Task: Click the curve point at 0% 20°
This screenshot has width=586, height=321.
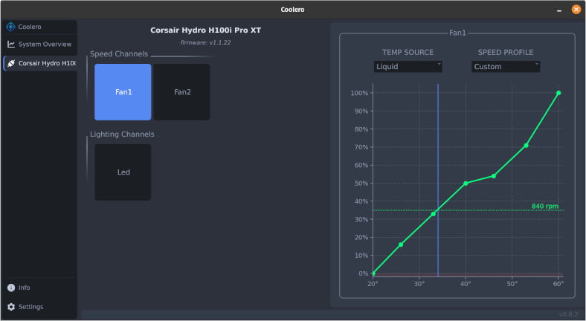Action: point(373,273)
